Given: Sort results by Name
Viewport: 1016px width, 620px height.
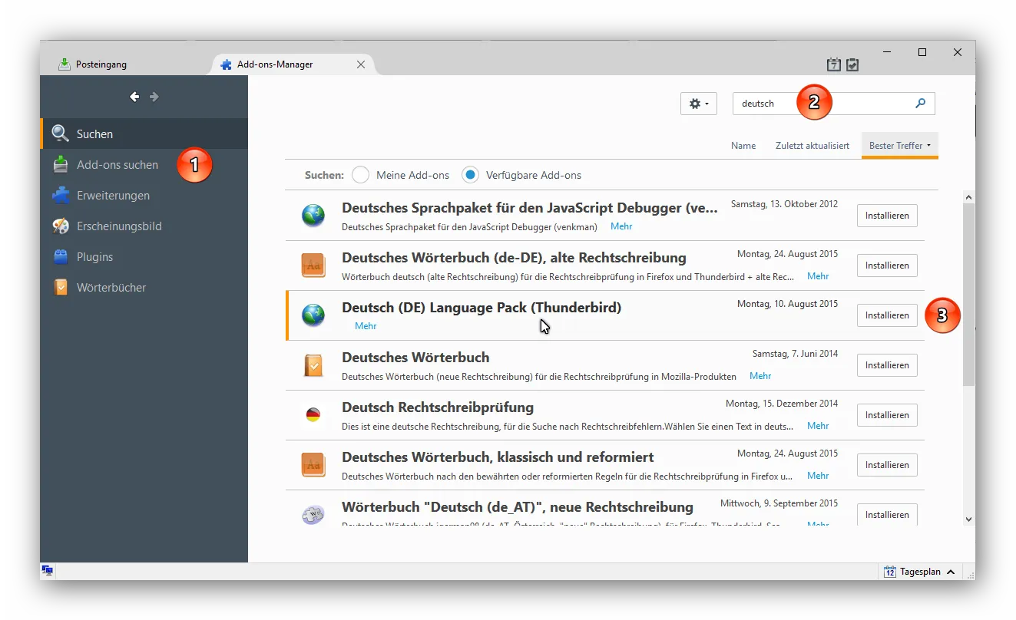Looking at the screenshot, I should click(x=743, y=146).
